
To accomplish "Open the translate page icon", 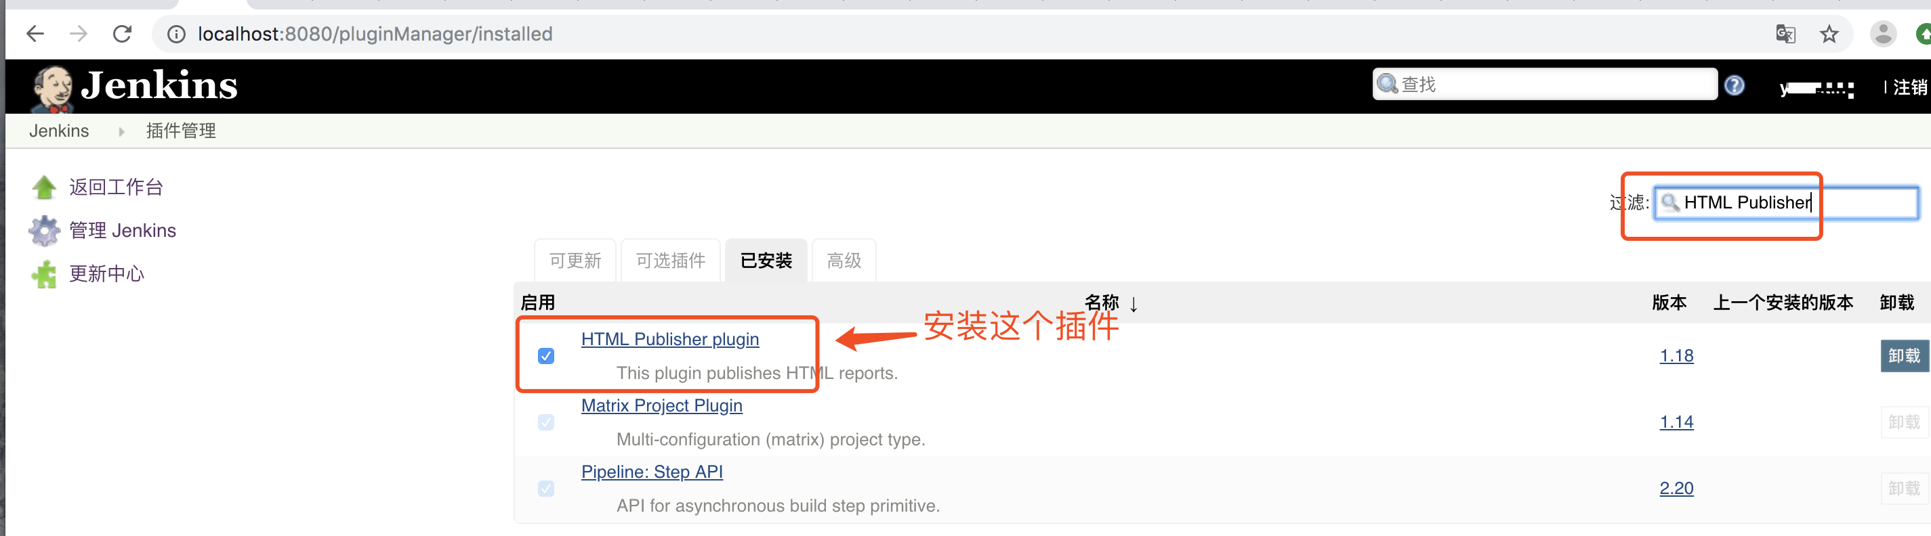I will coord(1785,34).
